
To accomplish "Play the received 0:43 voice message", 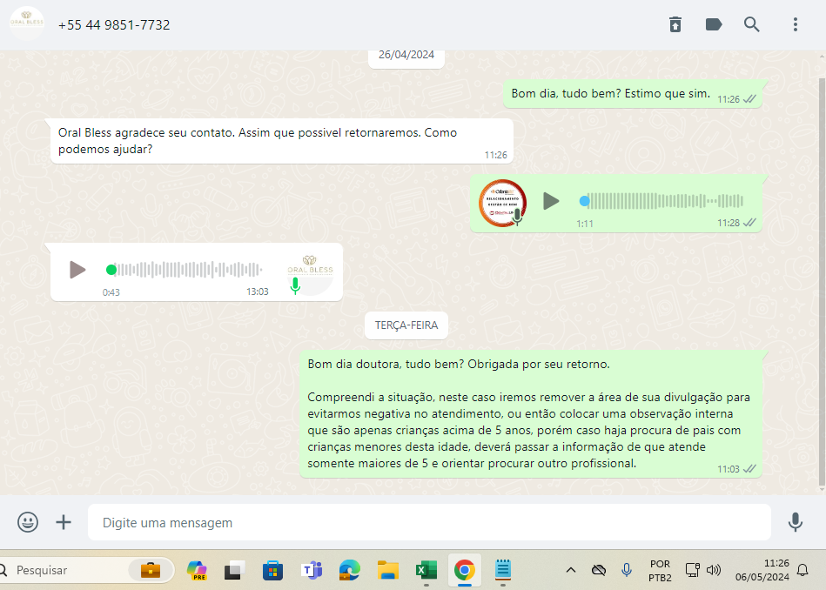I will pos(77,270).
